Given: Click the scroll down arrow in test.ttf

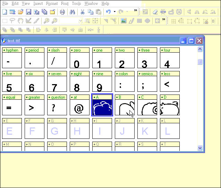Looking at the screenshot, I should 200,148.
